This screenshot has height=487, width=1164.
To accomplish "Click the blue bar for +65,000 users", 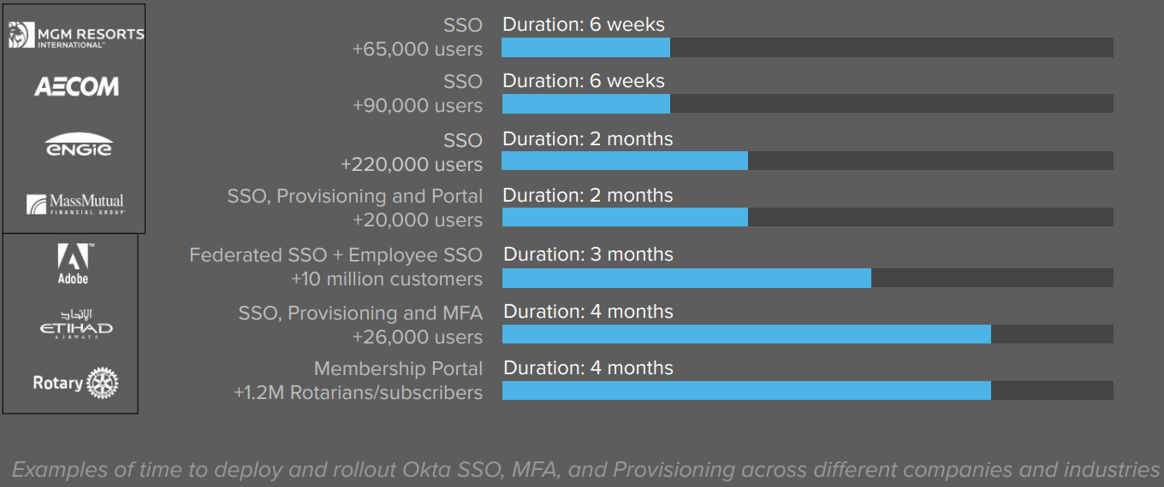I will [x=585, y=48].
